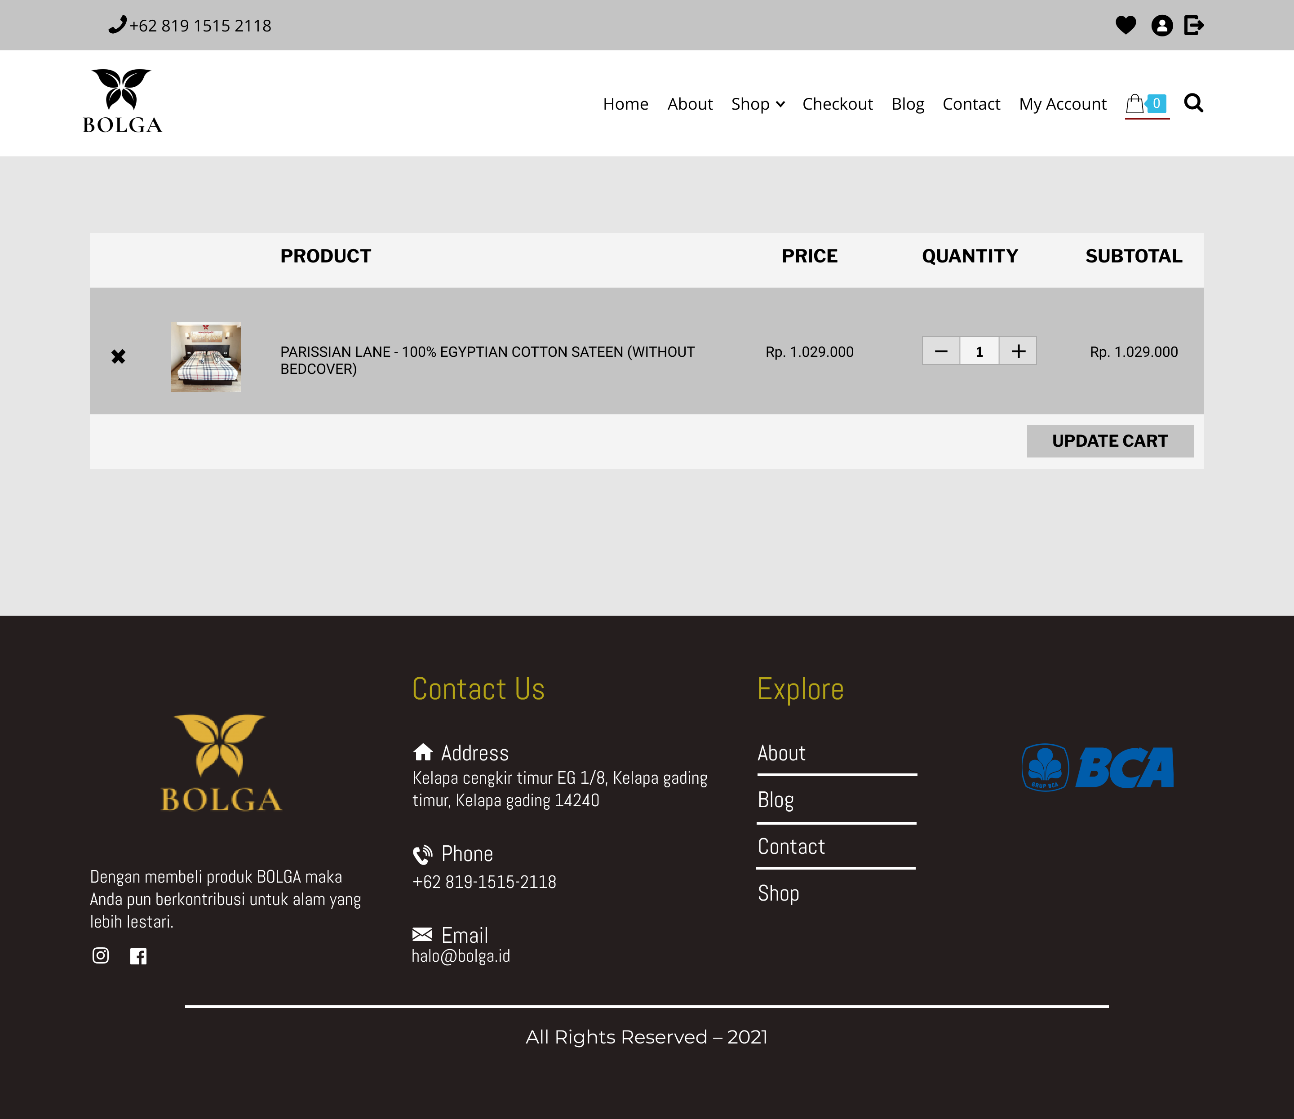Click the quantity input field
Screen dimensions: 1294x1119
(979, 351)
